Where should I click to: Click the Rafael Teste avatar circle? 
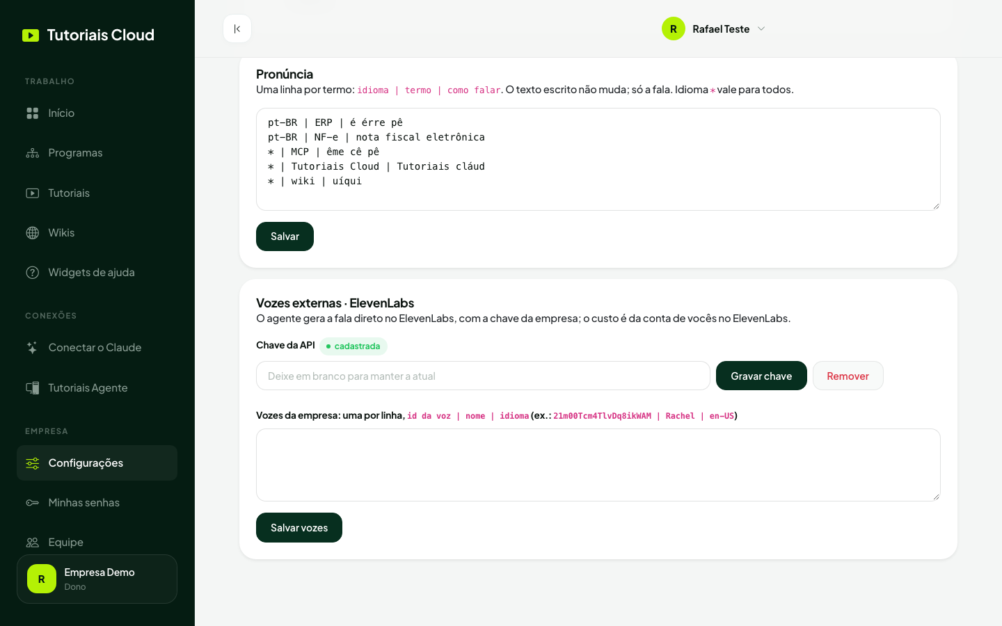coord(674,29)
